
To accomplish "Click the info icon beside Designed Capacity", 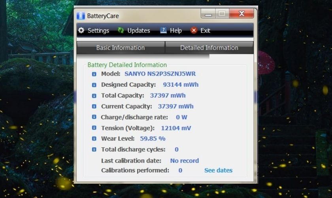I will 94,85.
